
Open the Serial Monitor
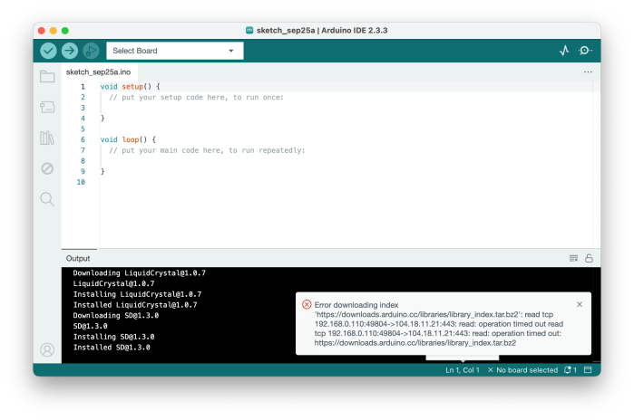[x=586, y=51]
